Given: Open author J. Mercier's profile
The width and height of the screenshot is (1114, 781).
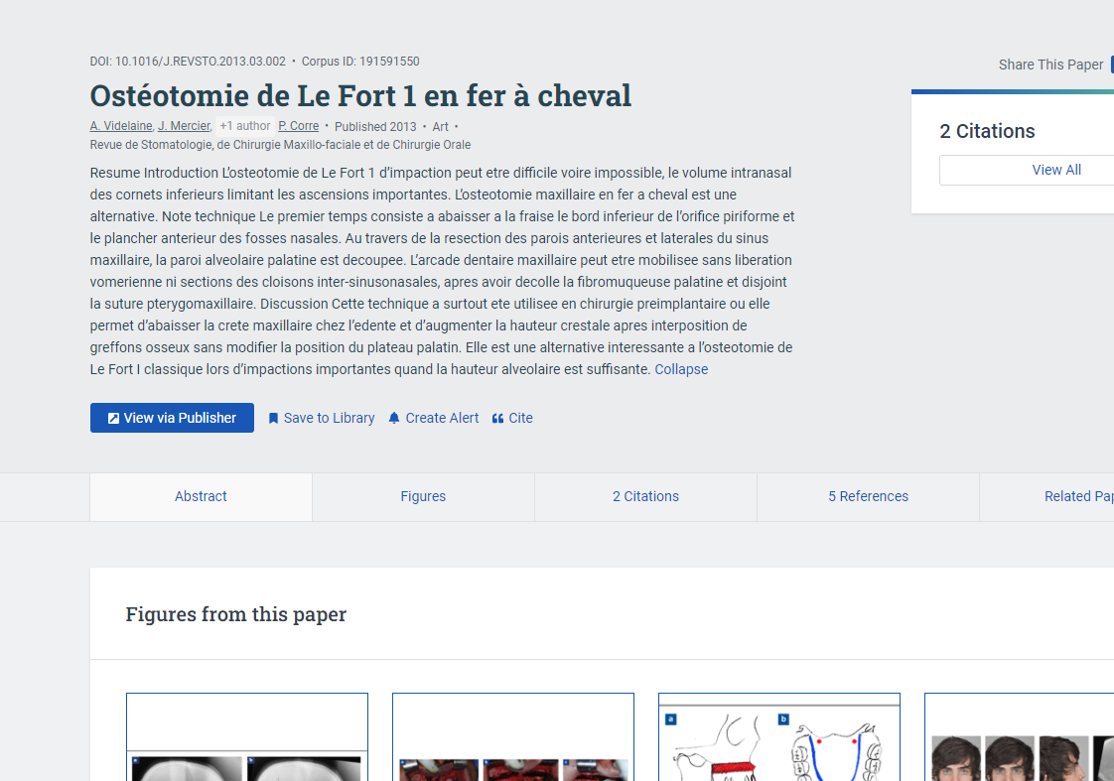Looking at the screenshot, I should point(184,126).
